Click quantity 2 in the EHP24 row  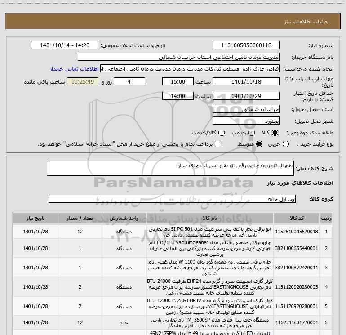pyautogui.click(x=80, y=287)
